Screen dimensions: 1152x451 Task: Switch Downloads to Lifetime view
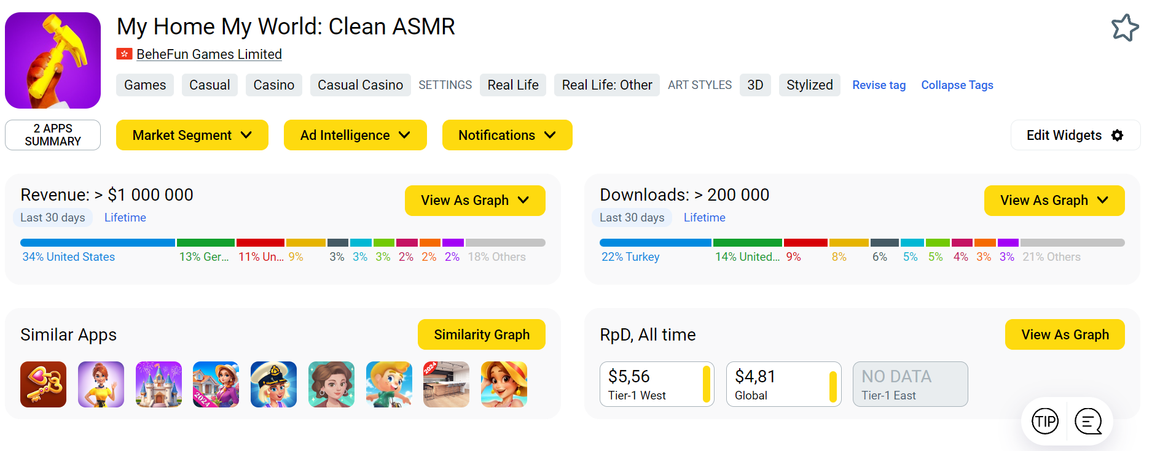tap(704, 217)
